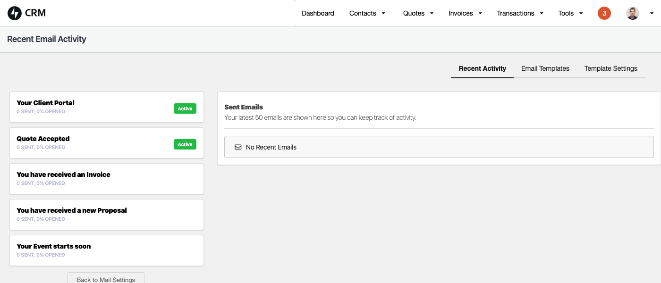Open notifications via the red badge showing 3

(604, 13)
